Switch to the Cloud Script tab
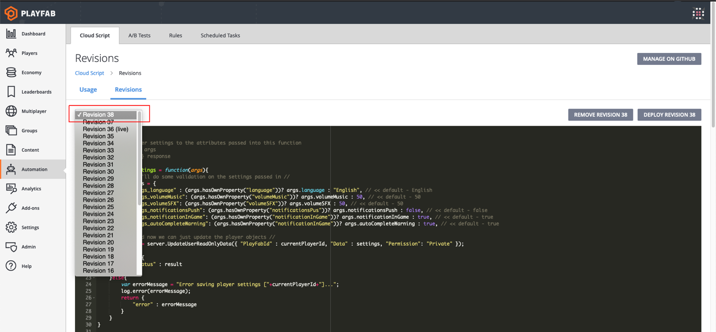 [95, 35]
